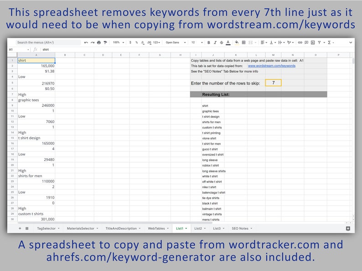Open the Open Sans font dropdown
362x271 pixels.
click(176, 42)
